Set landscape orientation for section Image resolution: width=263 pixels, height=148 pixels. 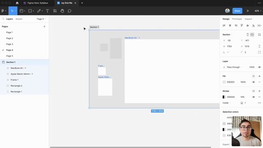click(x=252, y=35)
